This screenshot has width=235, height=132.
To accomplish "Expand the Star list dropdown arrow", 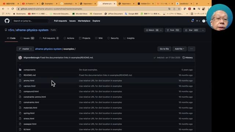I will [203, 30].
